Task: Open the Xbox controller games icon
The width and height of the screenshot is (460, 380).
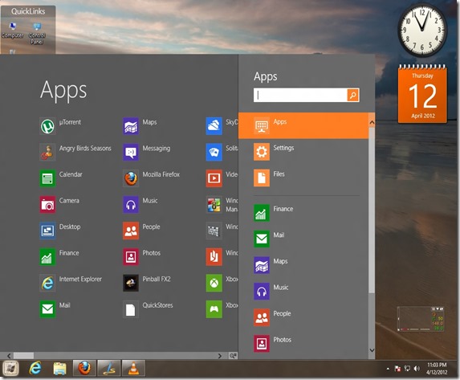Action: coord(214,309)
